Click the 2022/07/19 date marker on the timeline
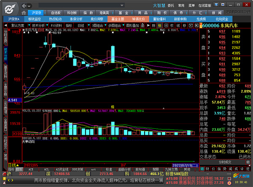Viewport: 253px width, 187px height. pyautogui.click(x=185, y=166)
